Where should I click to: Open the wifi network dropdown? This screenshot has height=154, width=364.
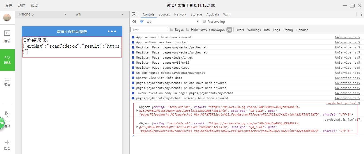(99, 14)
